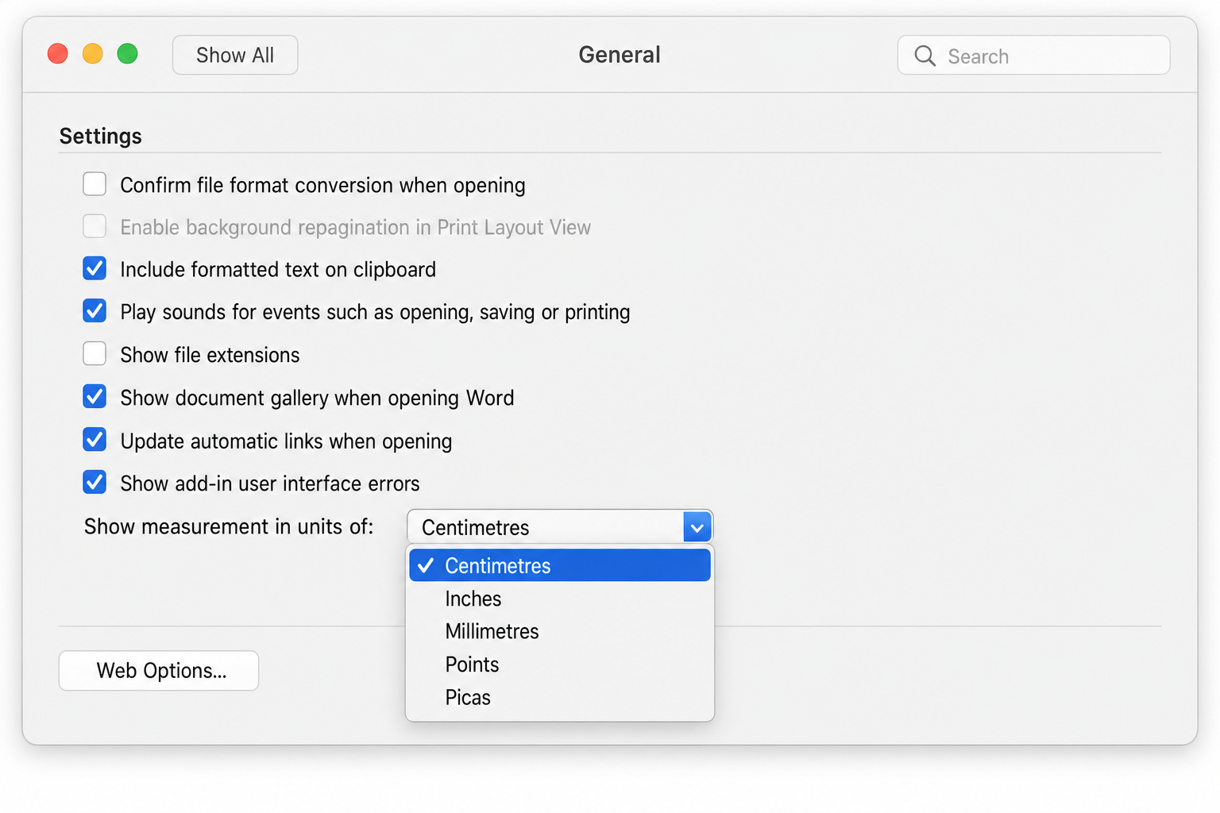1220x813 pixels.
Task: Untick Include formatted text on clipboard
Action: tap(95, 268)
